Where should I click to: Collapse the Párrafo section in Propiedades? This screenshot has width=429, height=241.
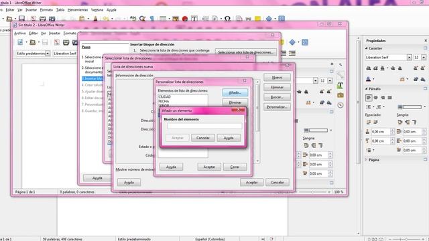click(367, 89)
